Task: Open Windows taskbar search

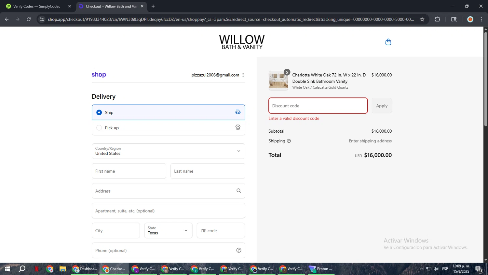Action: 22,269
